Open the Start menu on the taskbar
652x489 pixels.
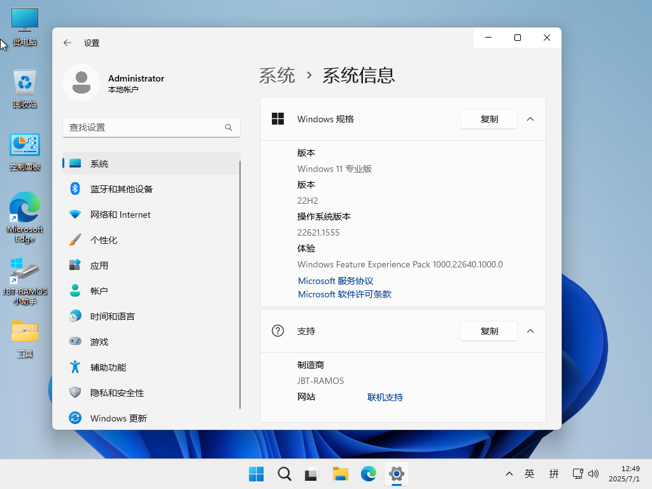tap(256, 474)
